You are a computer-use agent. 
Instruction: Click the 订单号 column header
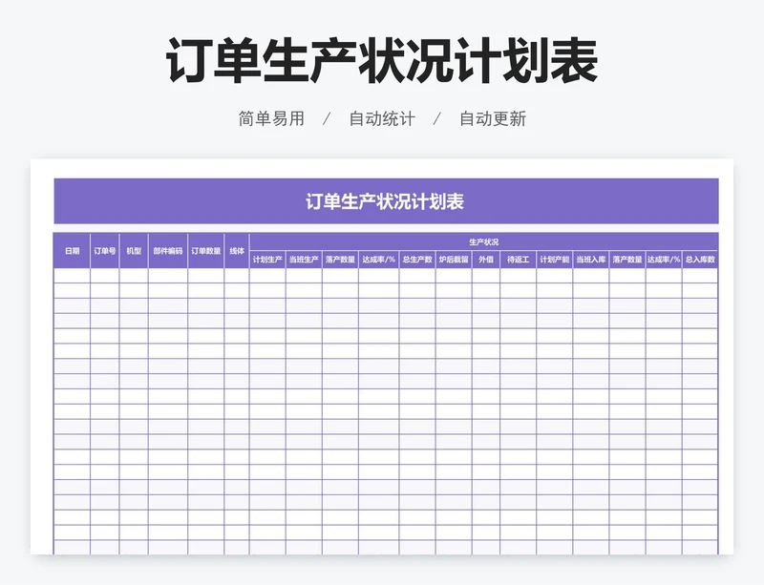click(x=105, y=251)
